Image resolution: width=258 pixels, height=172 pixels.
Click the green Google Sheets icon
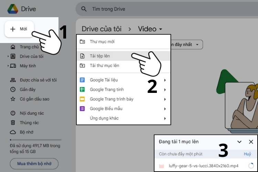pos(82,89)
